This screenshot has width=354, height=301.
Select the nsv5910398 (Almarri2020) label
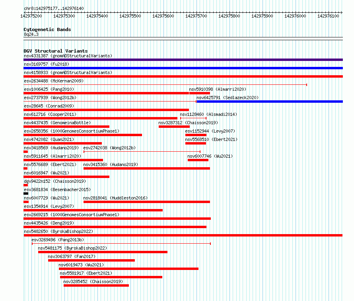218,89
